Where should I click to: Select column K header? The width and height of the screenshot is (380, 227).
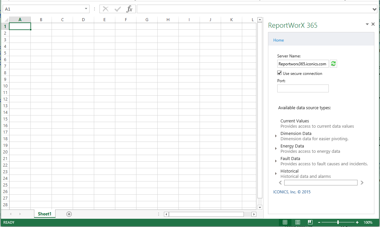[231, 19]
